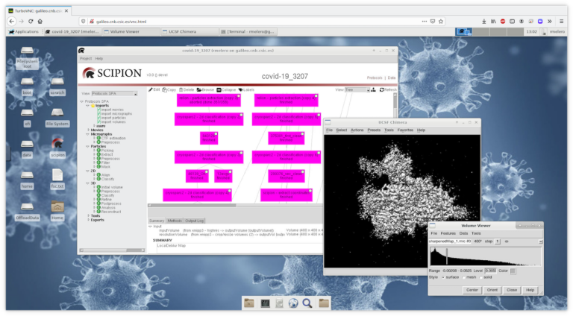Switch to the Output Log tab

coord(194,221)
